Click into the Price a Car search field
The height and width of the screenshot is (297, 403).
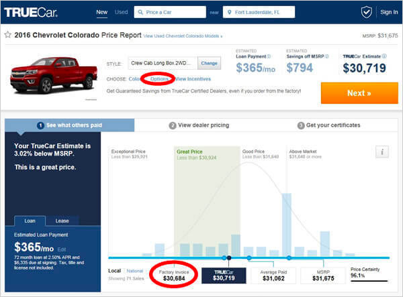(x=170, y=12)
